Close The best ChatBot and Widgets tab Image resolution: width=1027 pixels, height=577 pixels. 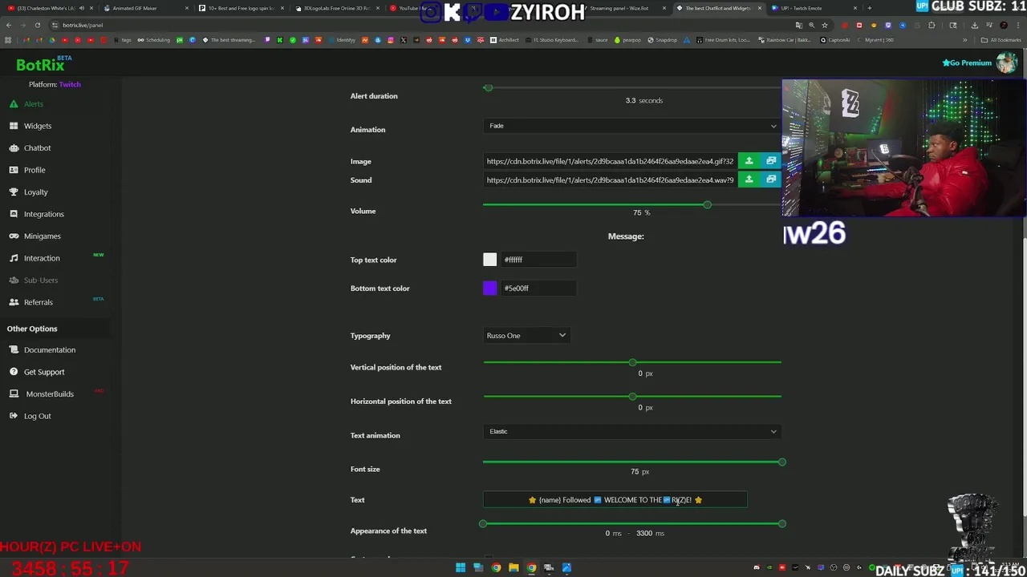759,8
